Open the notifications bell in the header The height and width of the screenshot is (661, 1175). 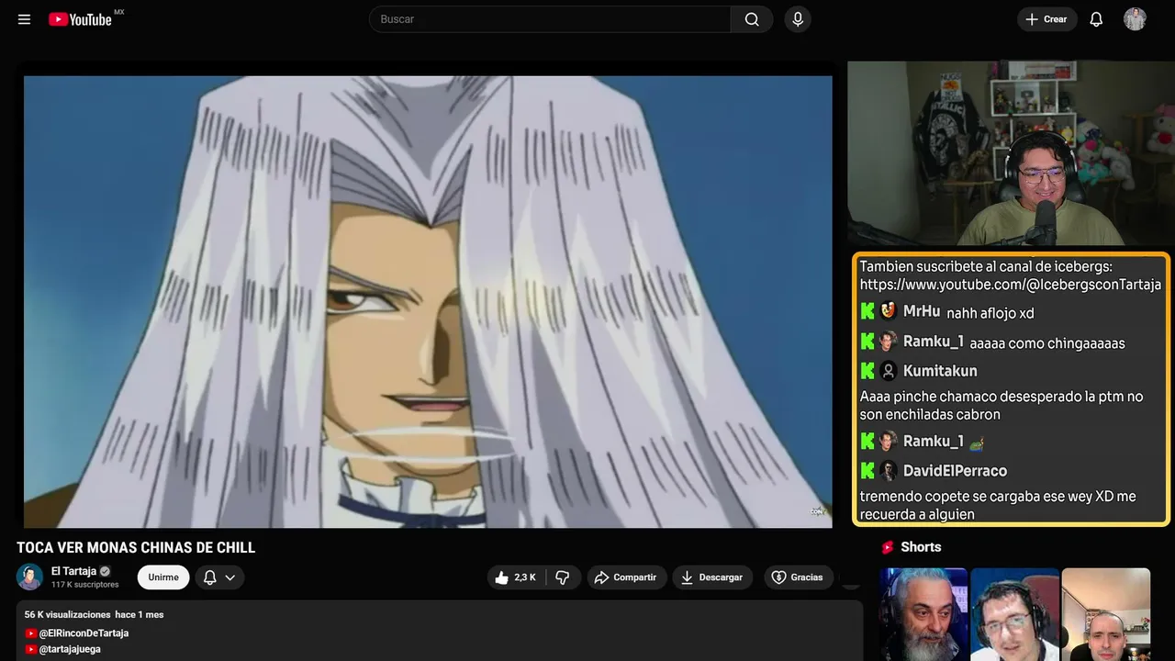1096,19
